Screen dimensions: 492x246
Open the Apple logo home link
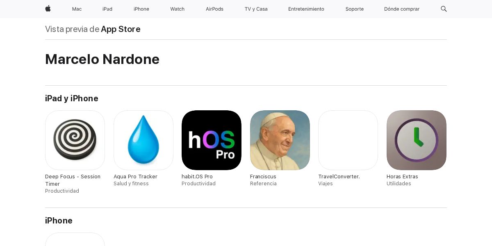coord(48,9)
